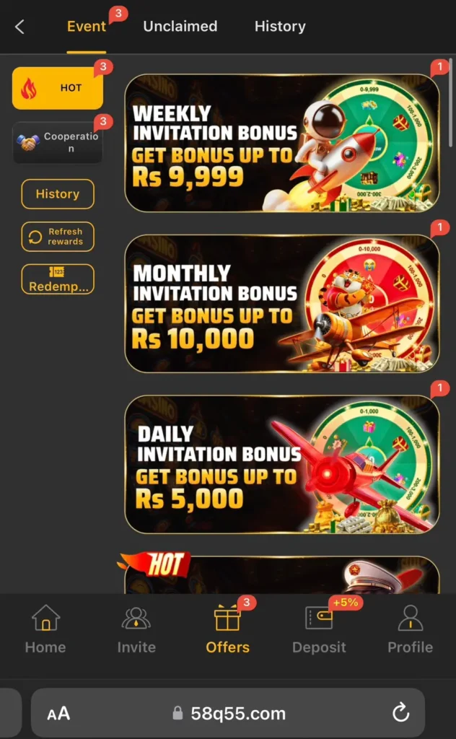This screenshot has width=456, height=739.
Task: Open the Redemption code button
Action: (58, 279)
